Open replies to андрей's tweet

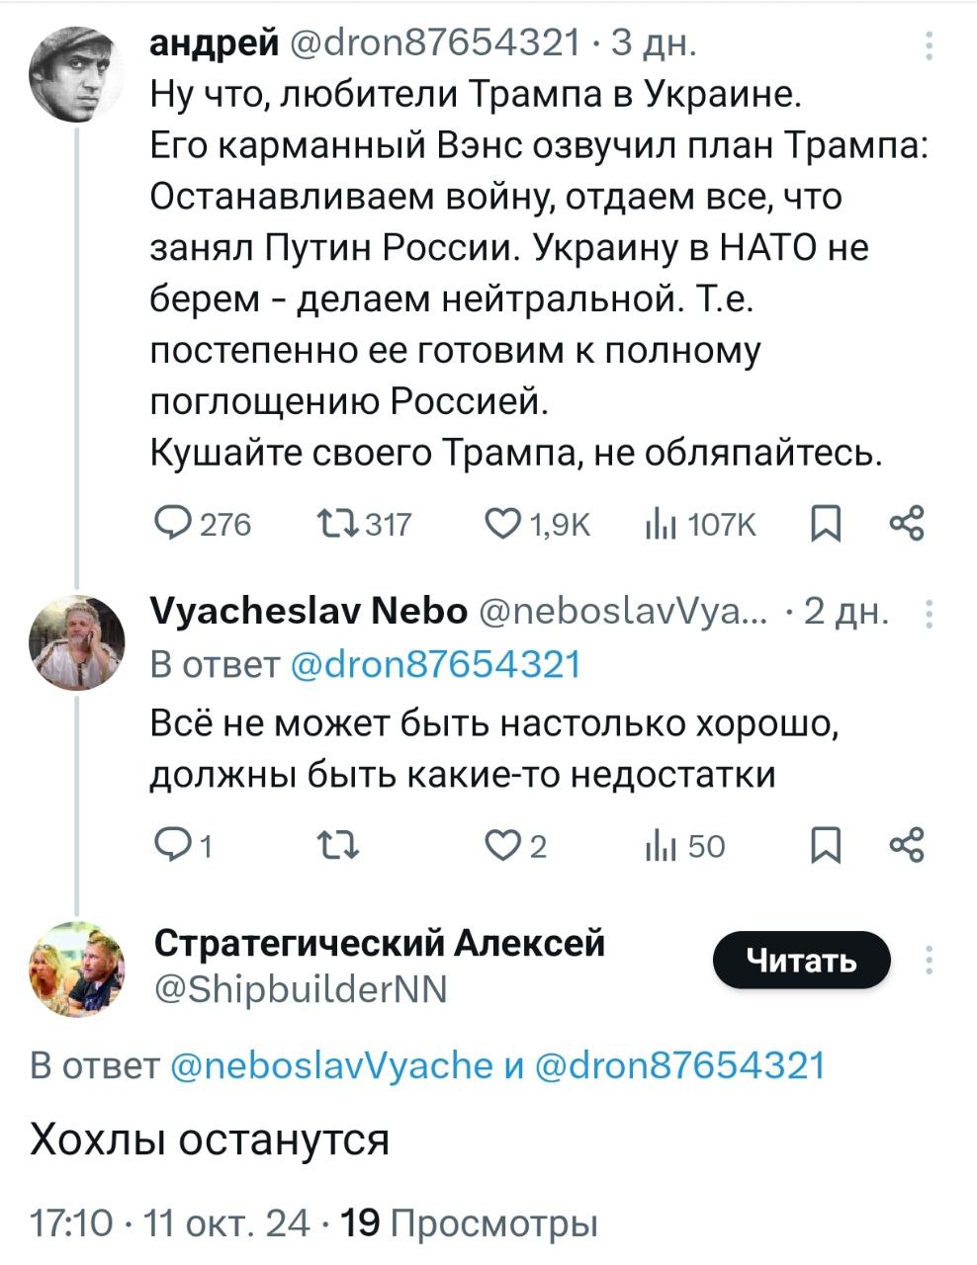tap(178, 525)
